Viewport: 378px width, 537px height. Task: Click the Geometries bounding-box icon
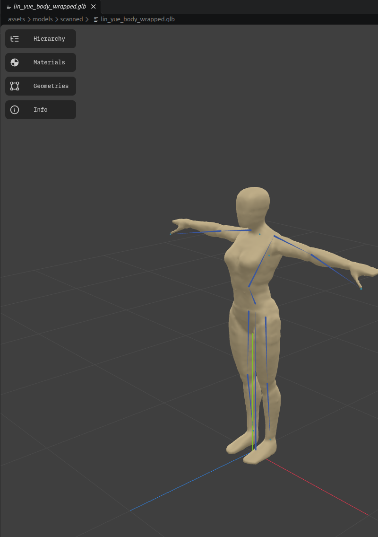coord(15,86)
